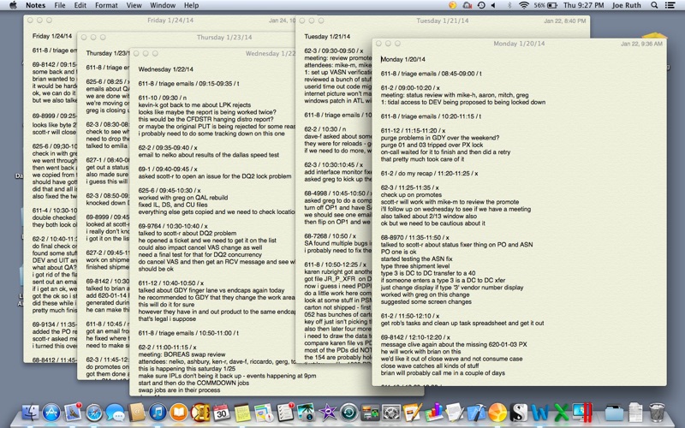Launch Microsoft Excel from the Dock
Image resolution: width=685 pixels, height=428 pixels.
[x=561, y=413]
